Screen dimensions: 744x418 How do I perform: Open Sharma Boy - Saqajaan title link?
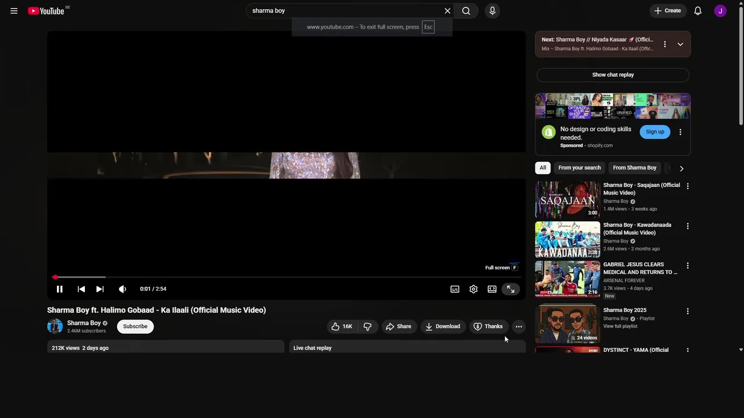point(642,189)
